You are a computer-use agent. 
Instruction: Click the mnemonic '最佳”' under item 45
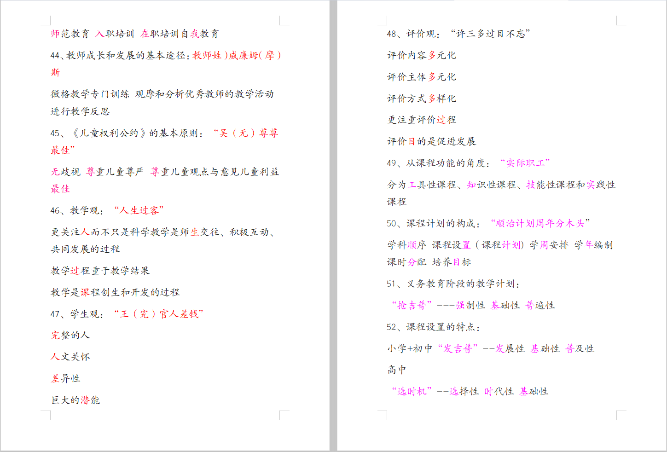click(63, 150)
